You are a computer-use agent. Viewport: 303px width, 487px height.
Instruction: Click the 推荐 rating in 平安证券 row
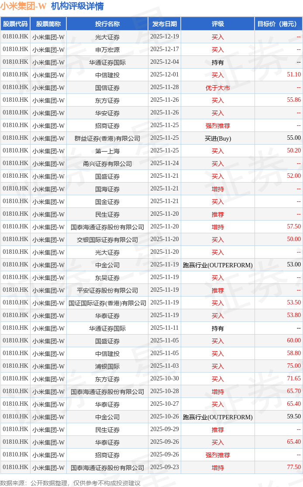point(217,290)
